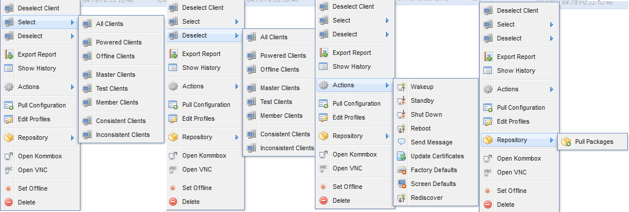Expand the highlighted Deselect arrow in second menu

[237, 36]
